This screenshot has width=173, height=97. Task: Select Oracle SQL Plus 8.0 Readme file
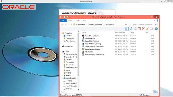pyautogui.click(x=94, y=46)
